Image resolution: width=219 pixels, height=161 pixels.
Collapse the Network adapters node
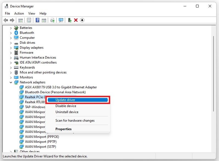[11, 82]
